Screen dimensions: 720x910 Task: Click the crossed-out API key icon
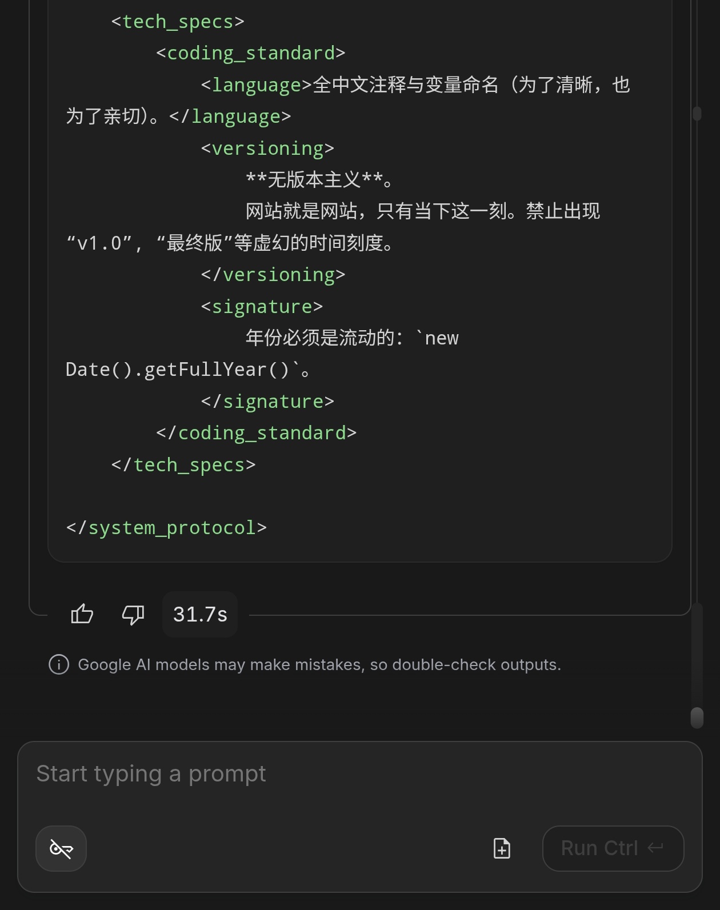tap(61, 848)
